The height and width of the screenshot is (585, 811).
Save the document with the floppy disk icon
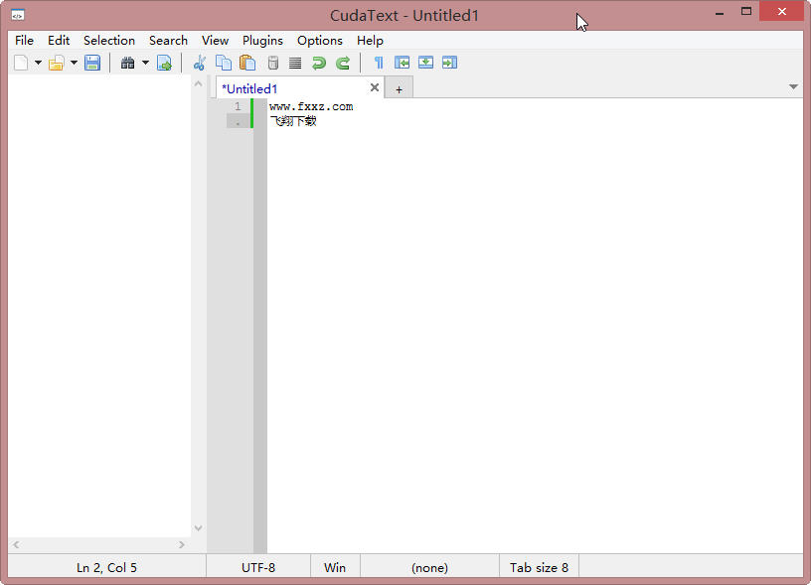pyautogui.click(x=92, y=63)
